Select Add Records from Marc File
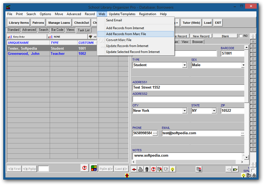This screenshot has width=264, height=185. pyautogui.click(x=136, y=34)
